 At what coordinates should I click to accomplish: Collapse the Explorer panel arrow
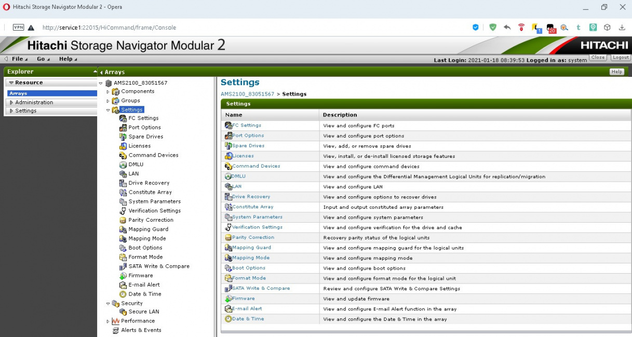[95, 72]
